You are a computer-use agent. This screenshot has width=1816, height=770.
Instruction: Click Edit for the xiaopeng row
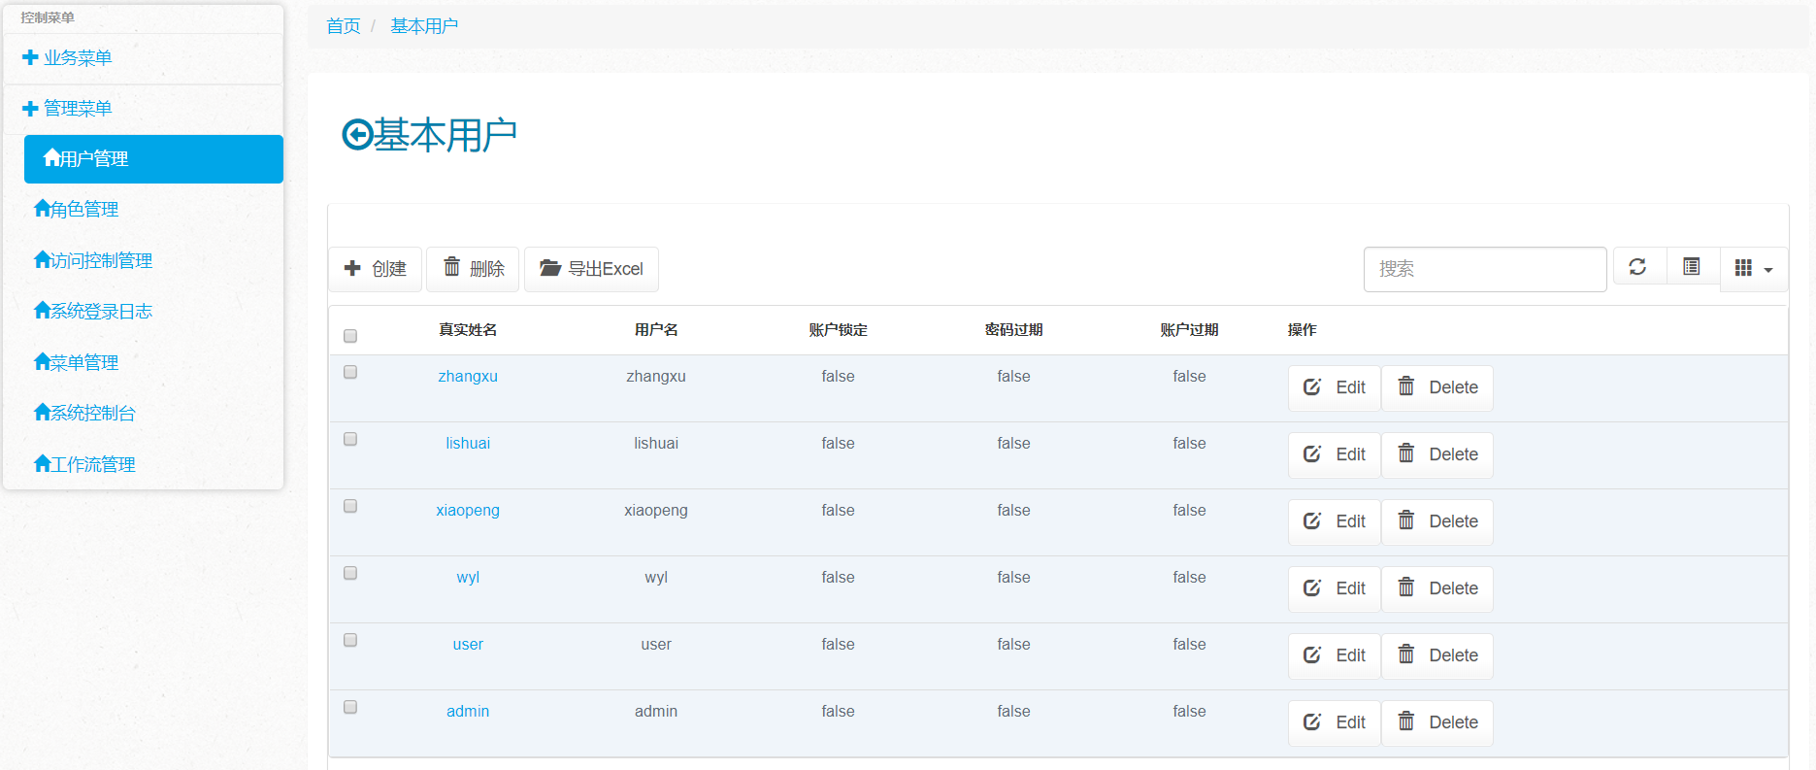(1335, 522)
